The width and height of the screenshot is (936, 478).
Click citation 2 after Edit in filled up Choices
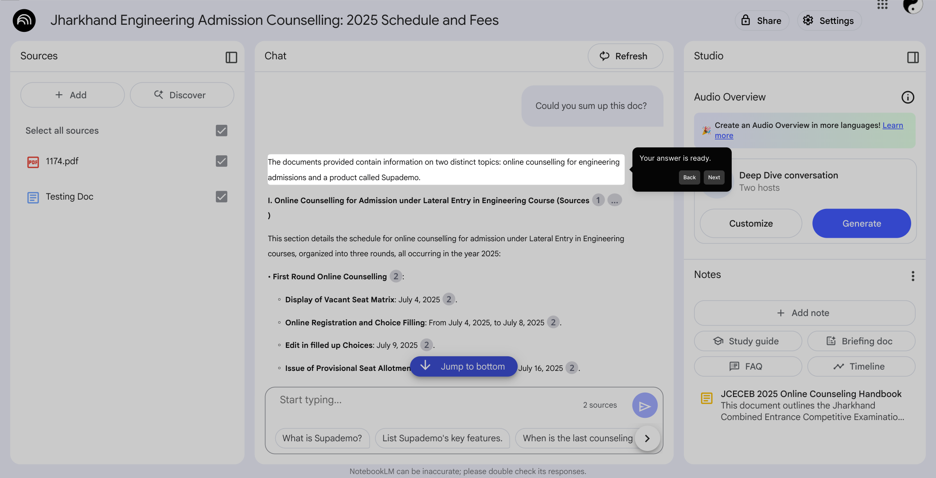coord(426,345)
